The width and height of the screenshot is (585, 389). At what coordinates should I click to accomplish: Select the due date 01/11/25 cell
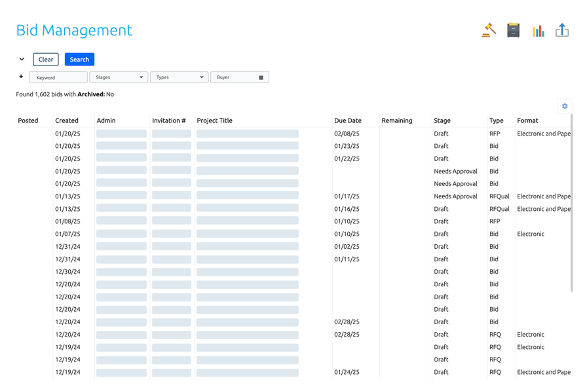coord(347,259)
